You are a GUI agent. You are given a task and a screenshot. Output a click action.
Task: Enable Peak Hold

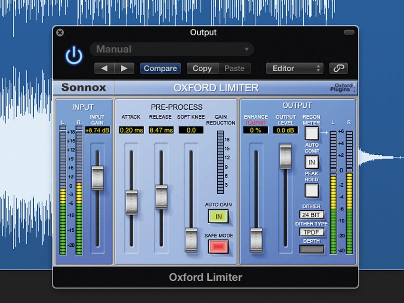point(311,191)
